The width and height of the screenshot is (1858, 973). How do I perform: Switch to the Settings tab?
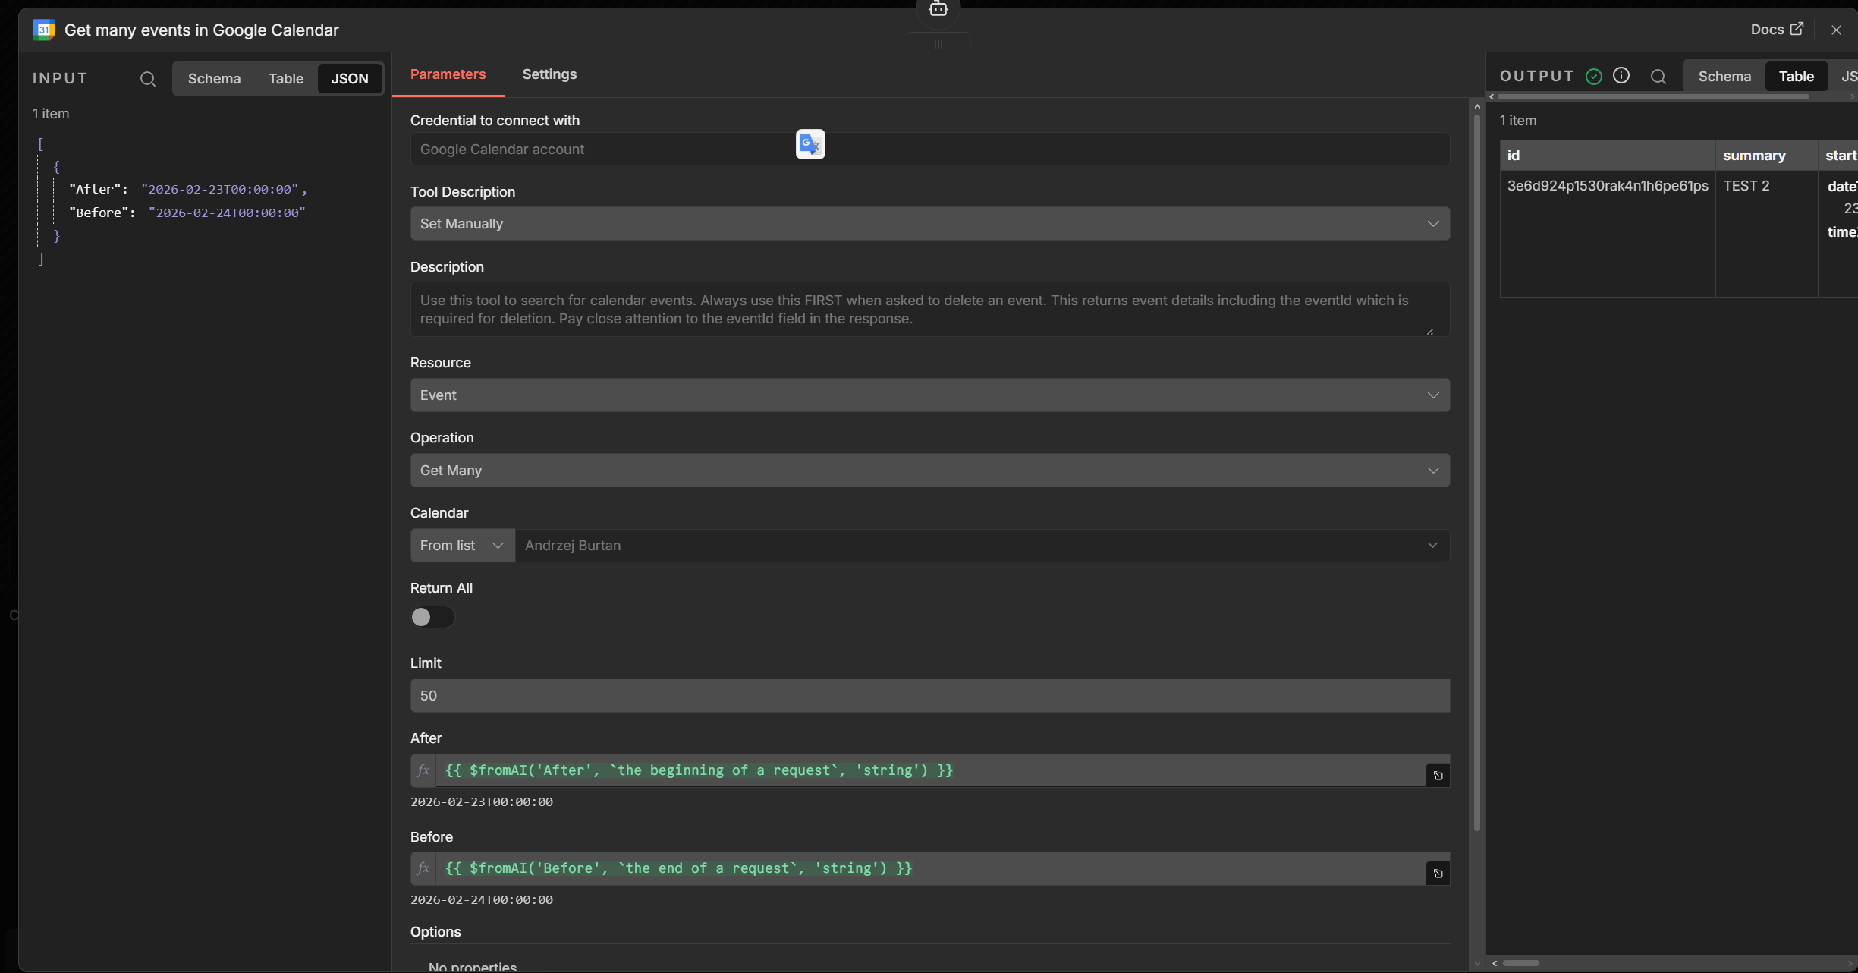[x=549, y=74]
